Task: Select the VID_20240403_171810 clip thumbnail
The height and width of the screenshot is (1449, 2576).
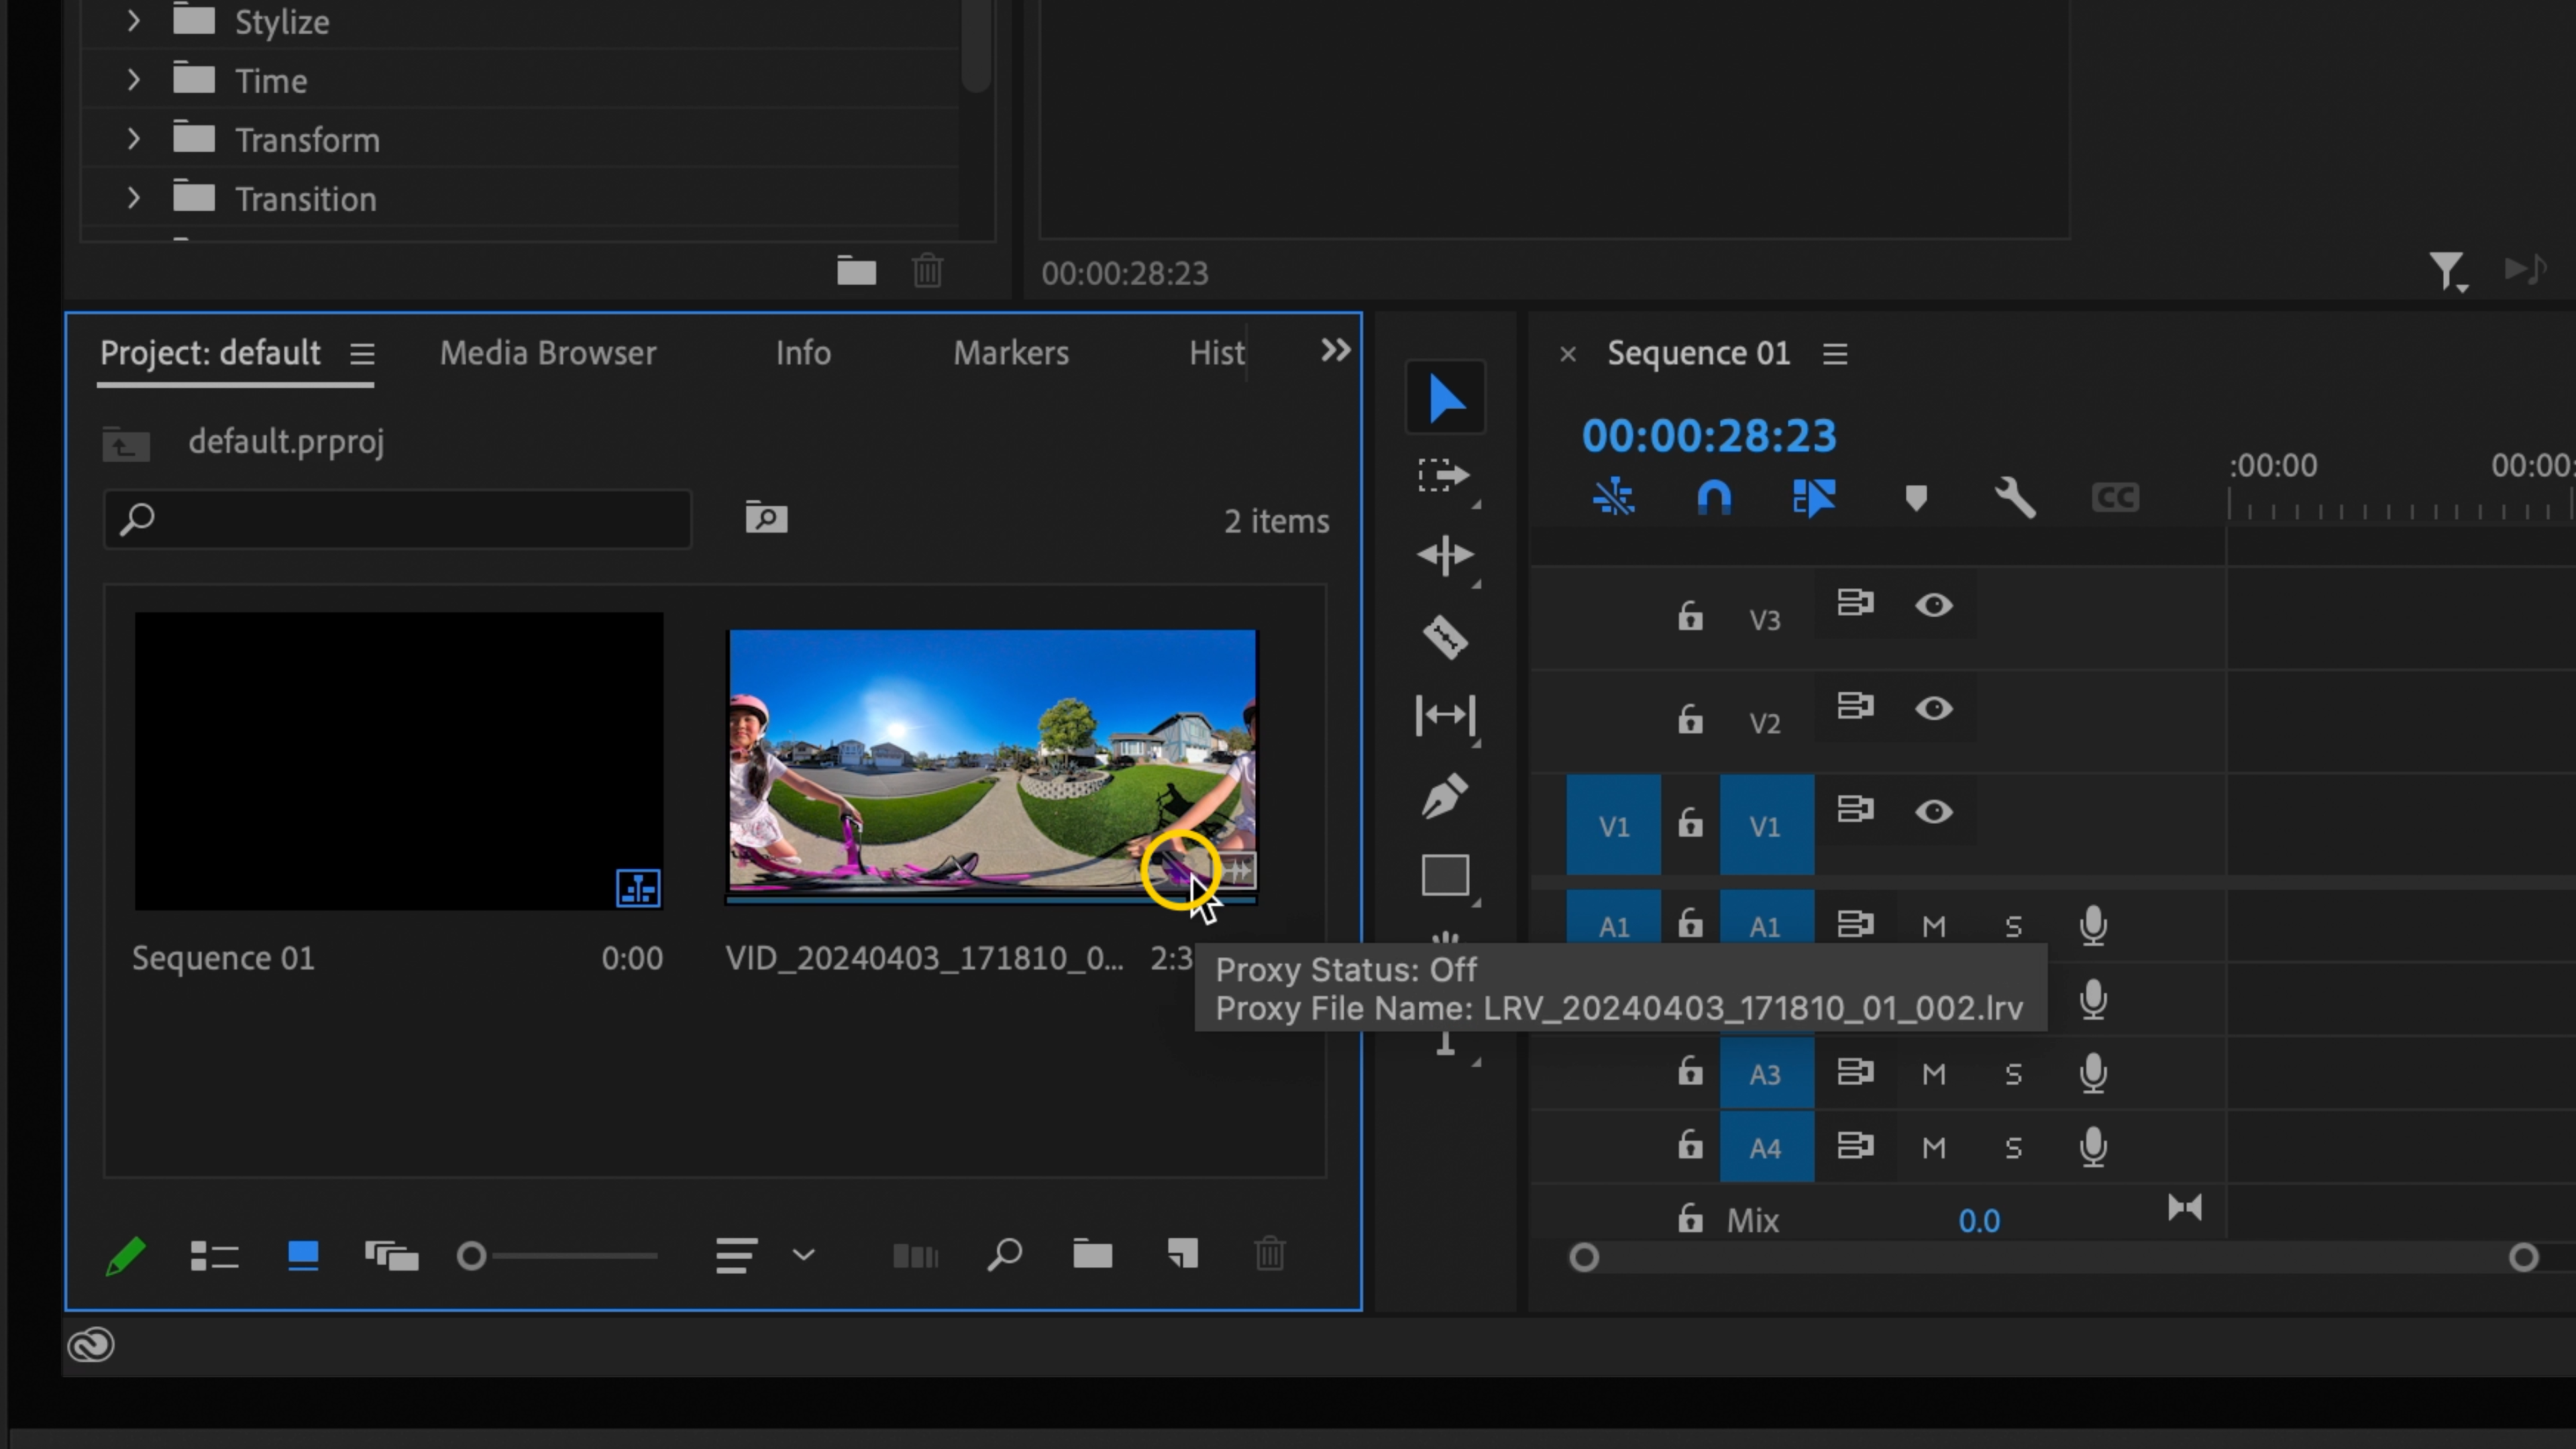Action: (x=990, y=765)
